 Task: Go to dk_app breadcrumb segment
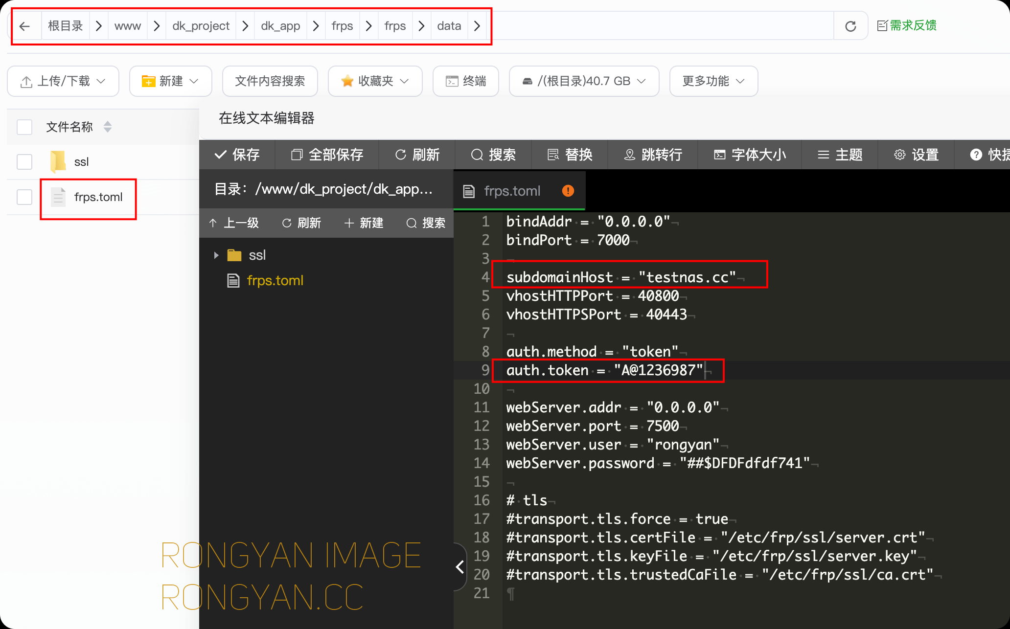click(x=280, y=26)
